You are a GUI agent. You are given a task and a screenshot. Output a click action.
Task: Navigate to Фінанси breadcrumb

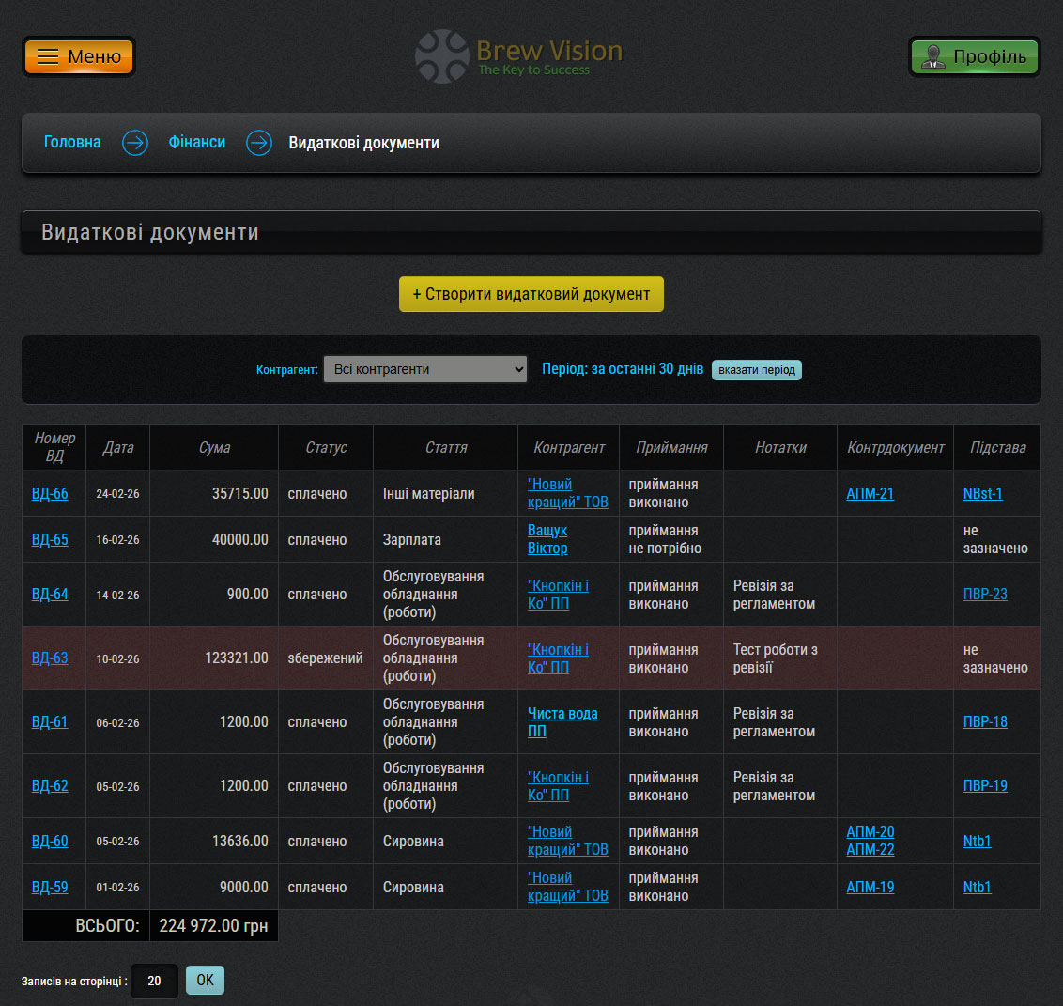point(196,142)
